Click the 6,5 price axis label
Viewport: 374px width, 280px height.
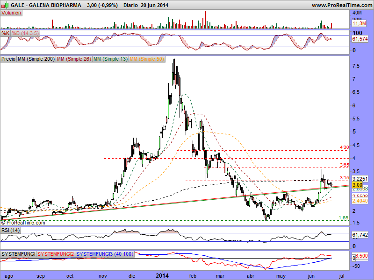click(356, 92)
